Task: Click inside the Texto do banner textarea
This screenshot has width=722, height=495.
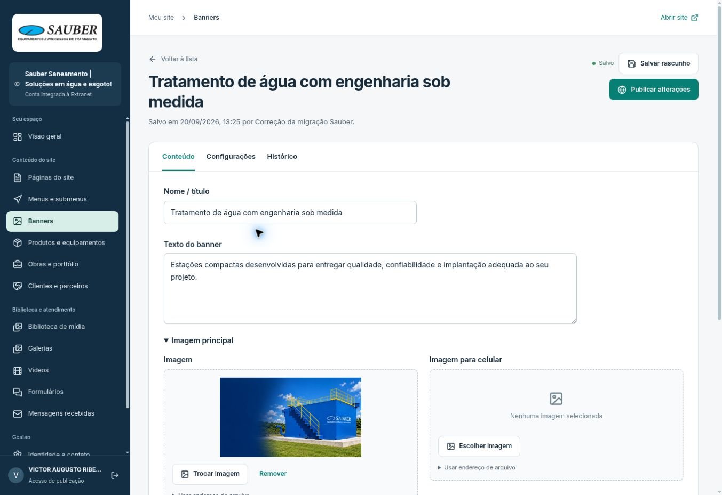Action: (370, 289)
